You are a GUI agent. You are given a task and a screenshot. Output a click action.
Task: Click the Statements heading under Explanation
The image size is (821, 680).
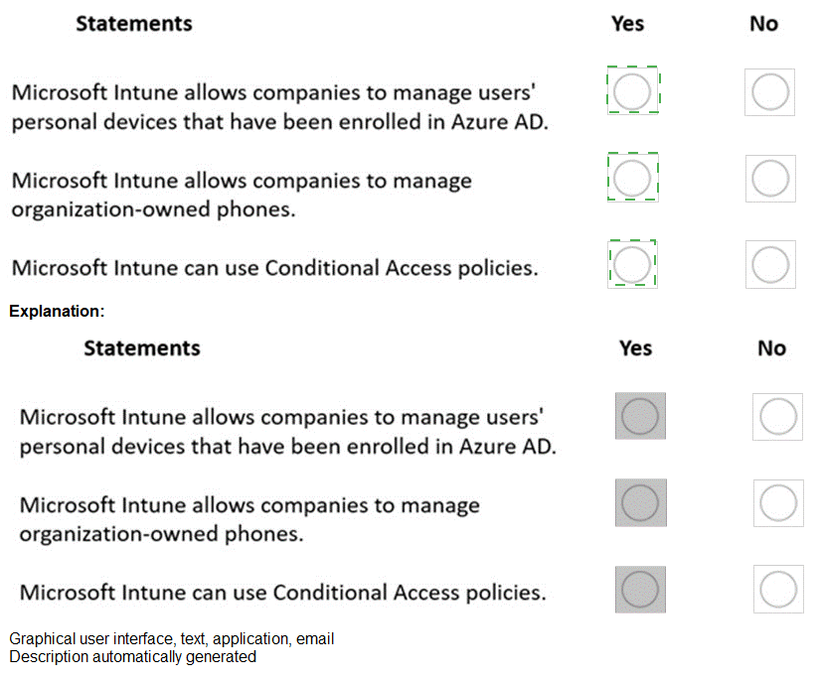pos(142,348)
